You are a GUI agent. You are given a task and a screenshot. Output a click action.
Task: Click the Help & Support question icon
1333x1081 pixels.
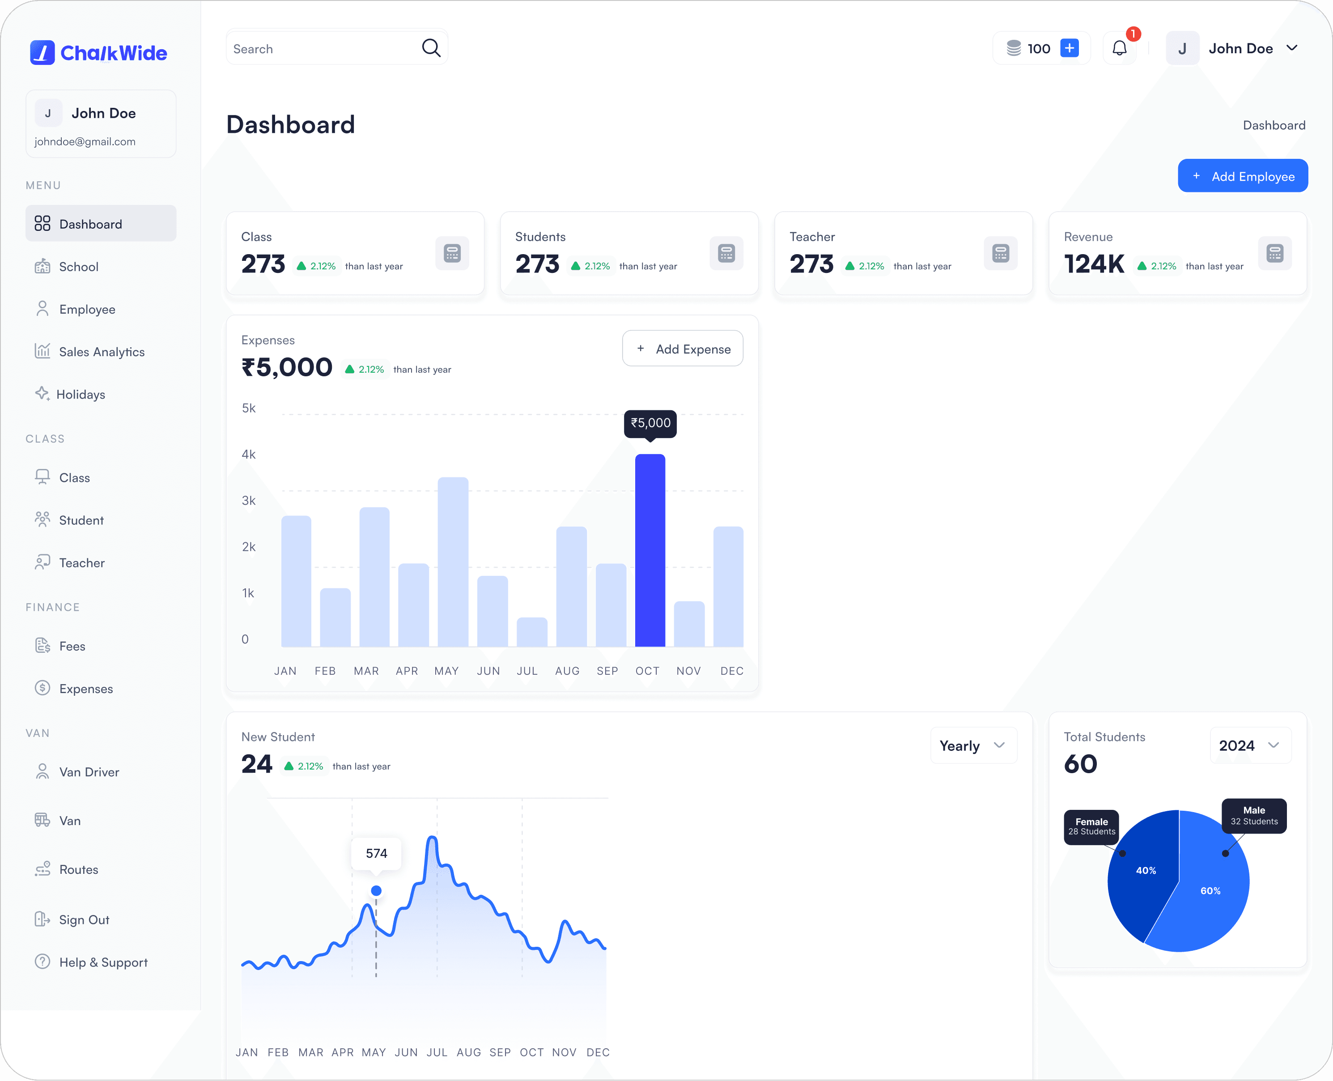(x=42, y=962)
